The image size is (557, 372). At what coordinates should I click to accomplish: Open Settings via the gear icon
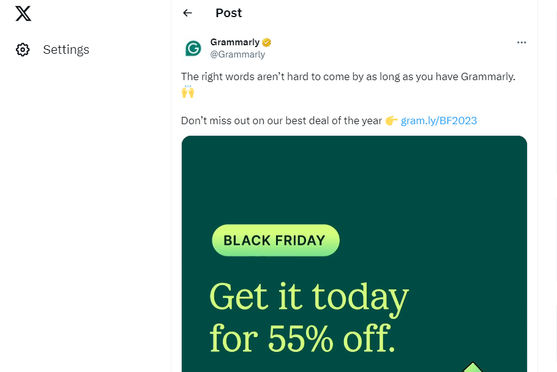point(23,50)
